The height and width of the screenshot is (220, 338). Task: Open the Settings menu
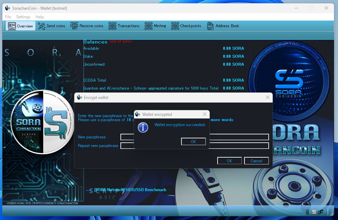click(x=23, y=17)
